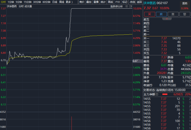191x130 pixels.
Task: Open the 医药 sector box showing 0.39%
Action: (x=185, y=6)
